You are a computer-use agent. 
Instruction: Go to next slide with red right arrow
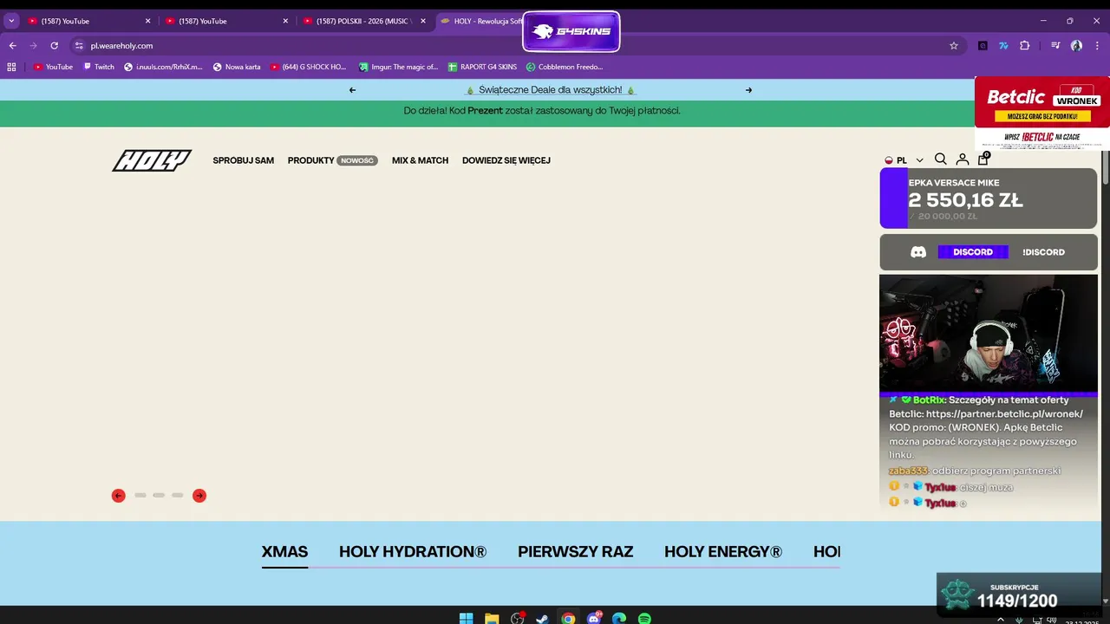point(199,496)
